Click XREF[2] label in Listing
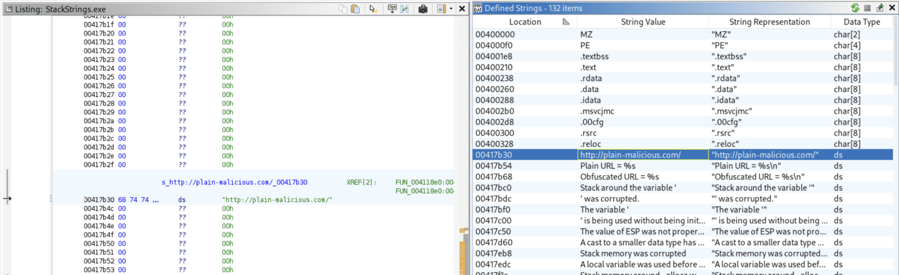 [x=361, y=182]
